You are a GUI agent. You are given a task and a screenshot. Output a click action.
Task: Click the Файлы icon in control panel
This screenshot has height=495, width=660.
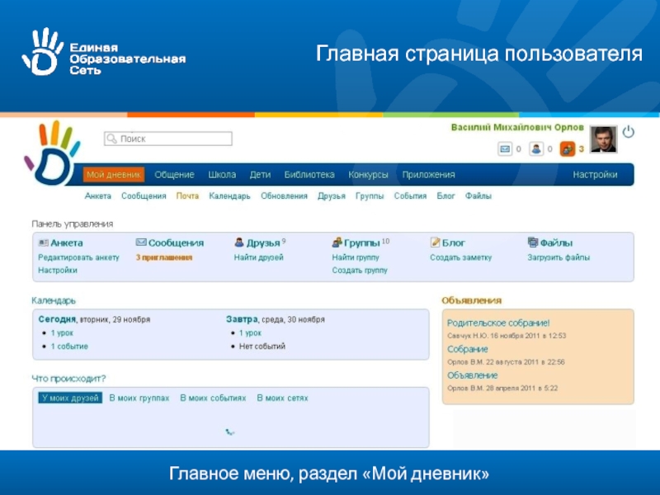533,243
